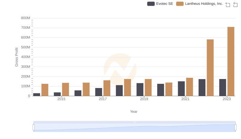This screenshot has width=241, height=139.
Task: Select the 2021 Lantheus Holdings bar
Action: 189,87
